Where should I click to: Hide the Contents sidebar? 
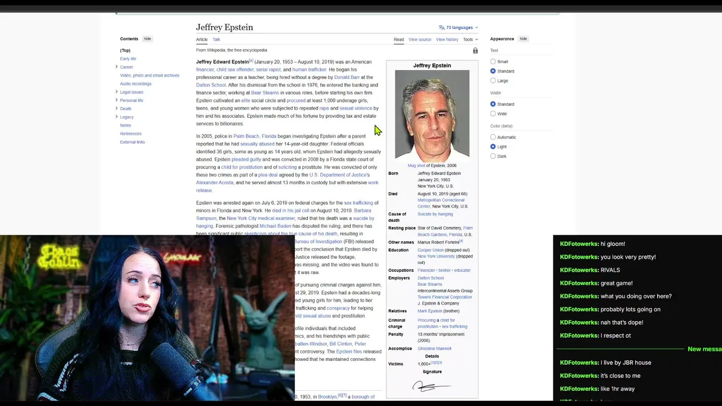pos(147,39)
